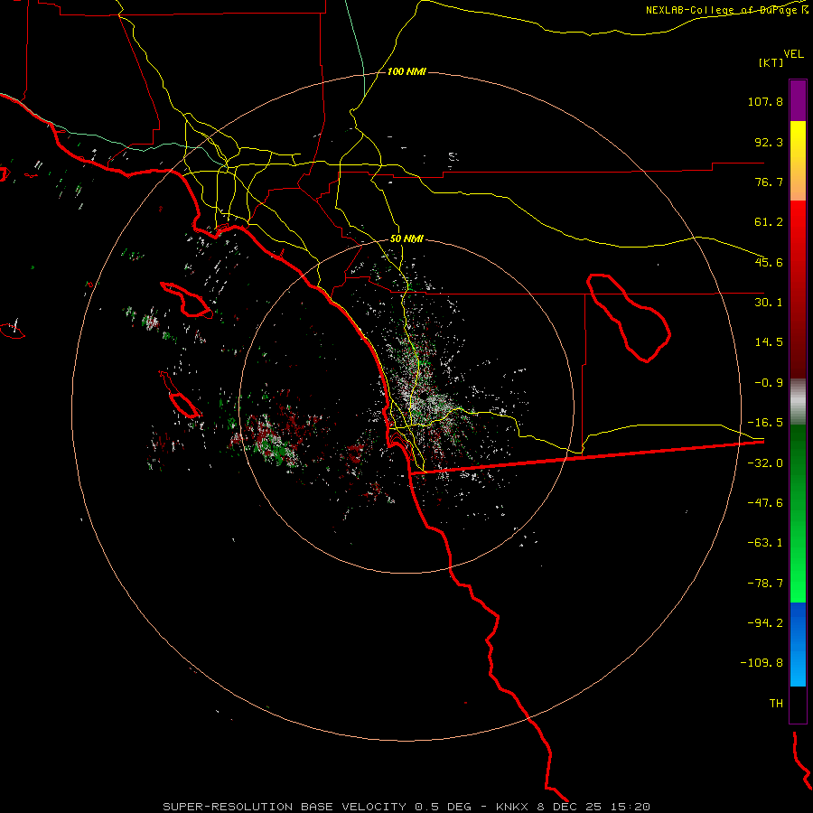
Task: Select the -78.7 legend value
Action: tap(765, 584)
